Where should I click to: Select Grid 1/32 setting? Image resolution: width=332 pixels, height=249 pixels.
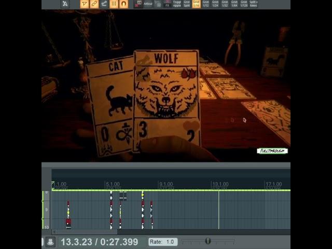pos(225,4)
